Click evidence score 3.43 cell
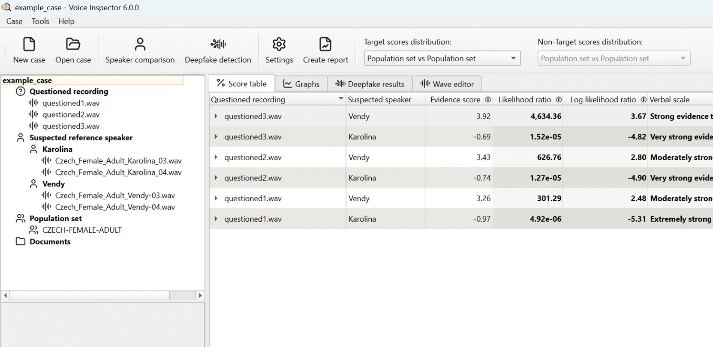This screenshot has height=347, width=713. coord(459,157)
